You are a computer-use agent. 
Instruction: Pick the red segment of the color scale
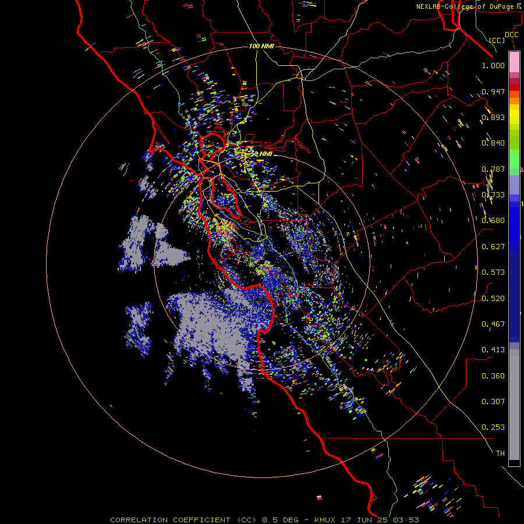(x=514, y=87)
